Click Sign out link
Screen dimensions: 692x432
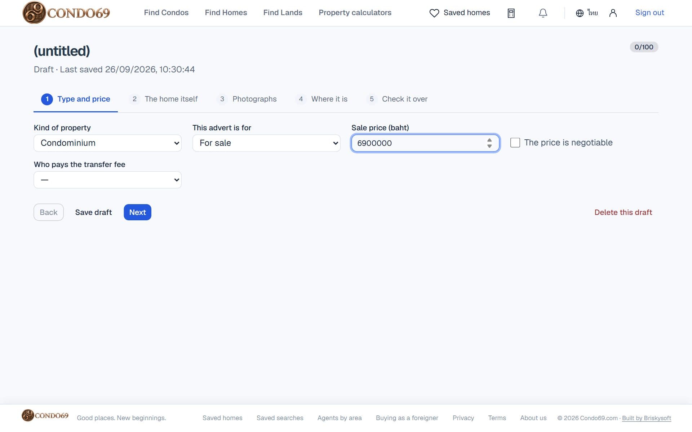tap(649, 13)
